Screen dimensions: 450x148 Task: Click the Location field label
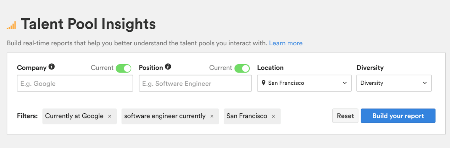click(270, 68)
